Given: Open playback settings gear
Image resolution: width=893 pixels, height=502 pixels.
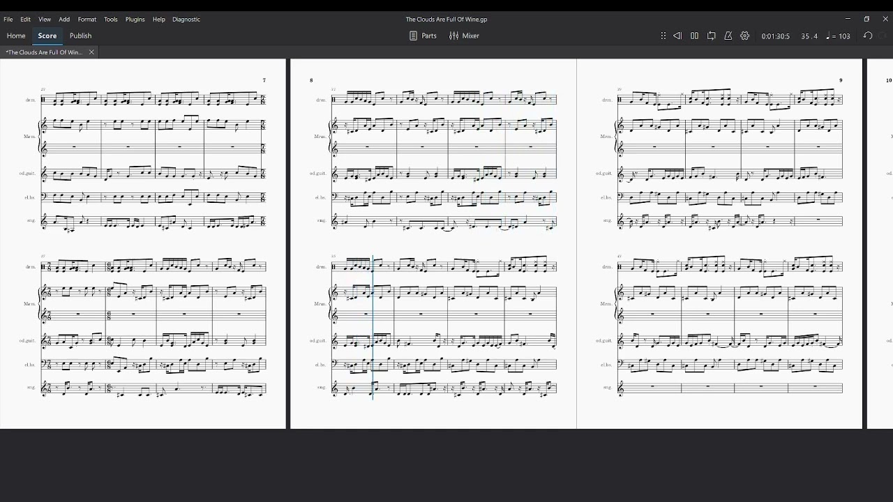Looking at the screenshot, I should click(x=745, y=36).
